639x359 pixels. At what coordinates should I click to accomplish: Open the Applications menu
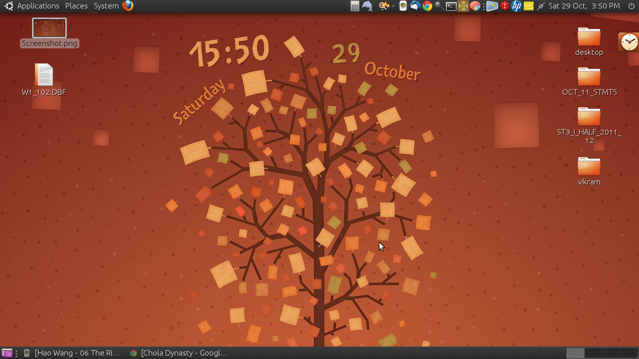[x=38, y=6]
